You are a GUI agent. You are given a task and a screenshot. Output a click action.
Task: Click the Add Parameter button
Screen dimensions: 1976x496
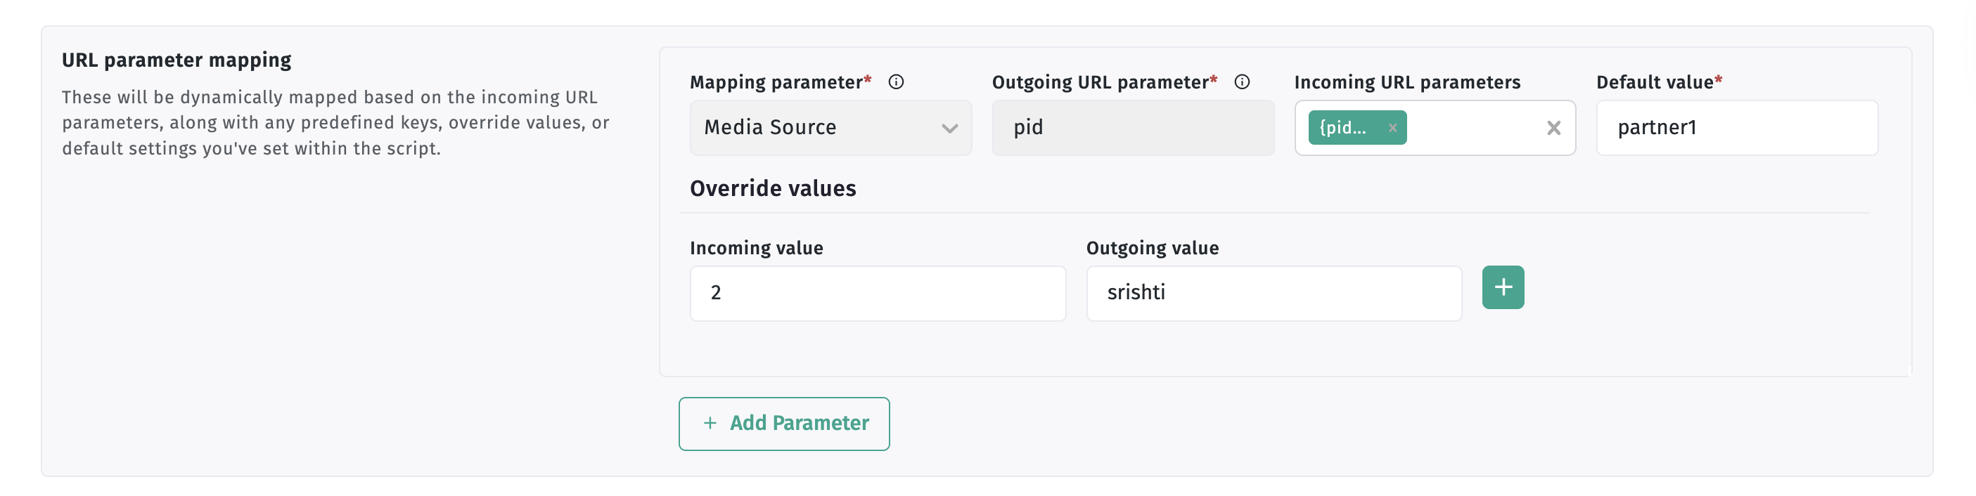tap(784, 424)
